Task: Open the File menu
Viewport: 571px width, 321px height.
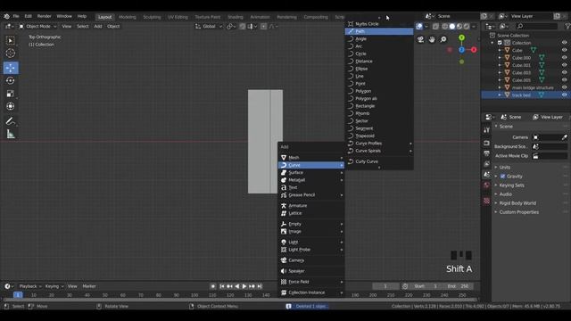Action: 16,16
